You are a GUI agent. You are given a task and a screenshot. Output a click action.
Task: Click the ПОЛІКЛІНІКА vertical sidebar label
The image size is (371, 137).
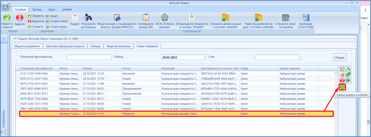point(4,119)
